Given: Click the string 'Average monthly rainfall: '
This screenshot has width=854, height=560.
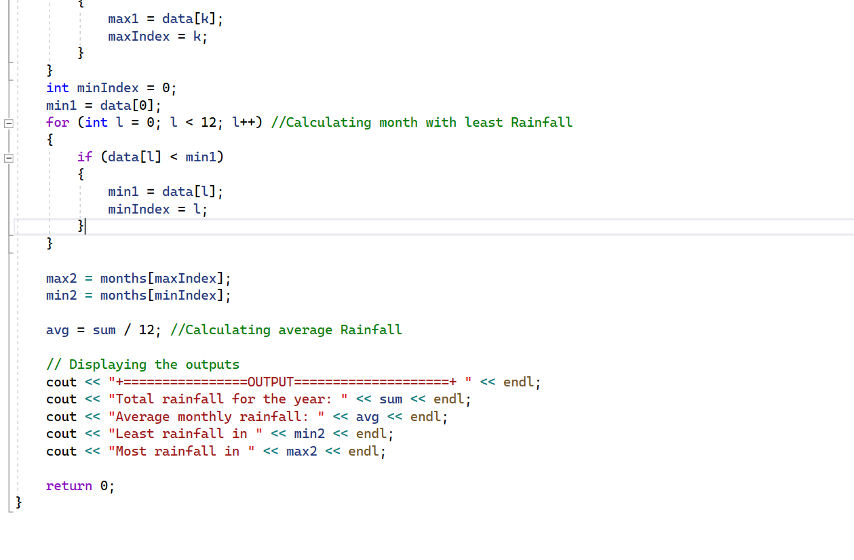Looking at the screenshot, I should point(216,417).
